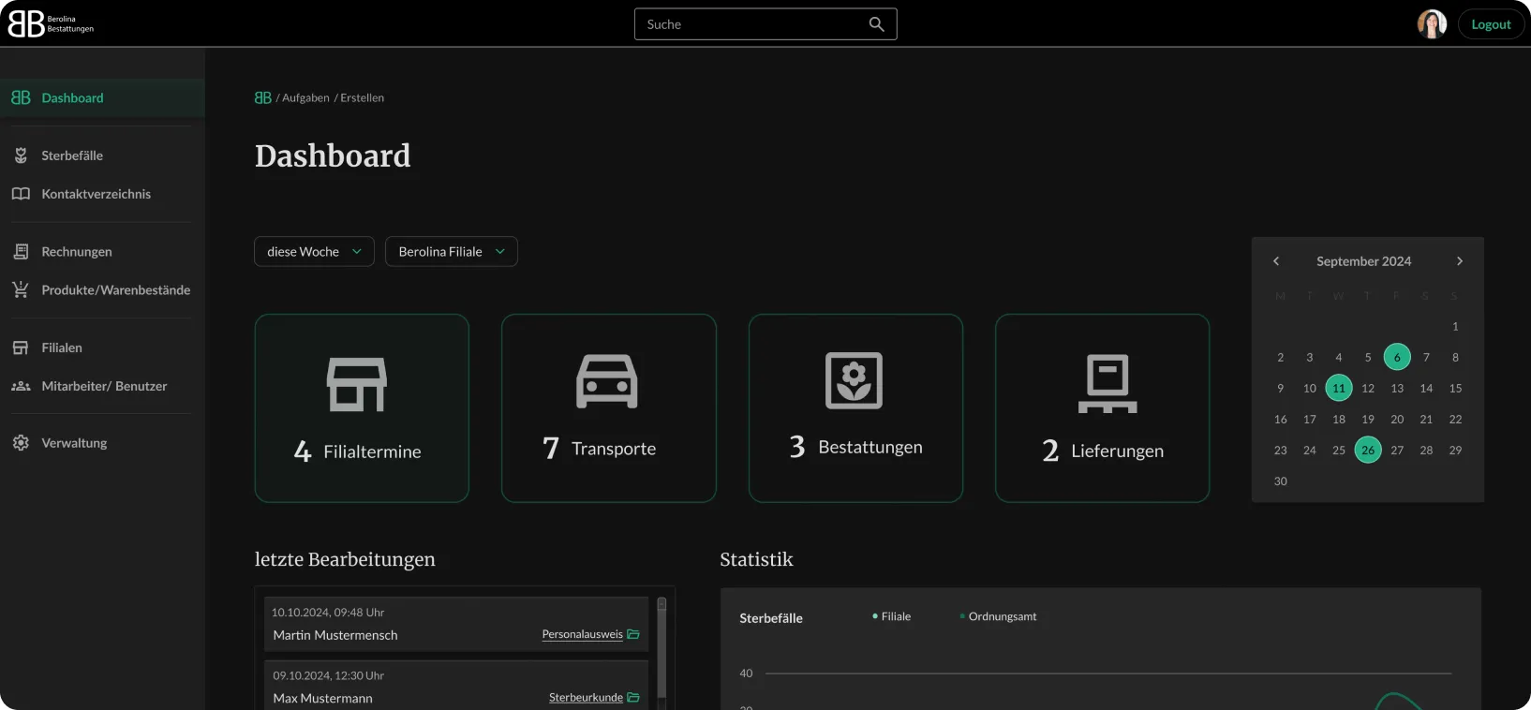Viewport: 1531px width, 710px height.
Task: Open the 7 Transporte card label
Action: point(600,449)
